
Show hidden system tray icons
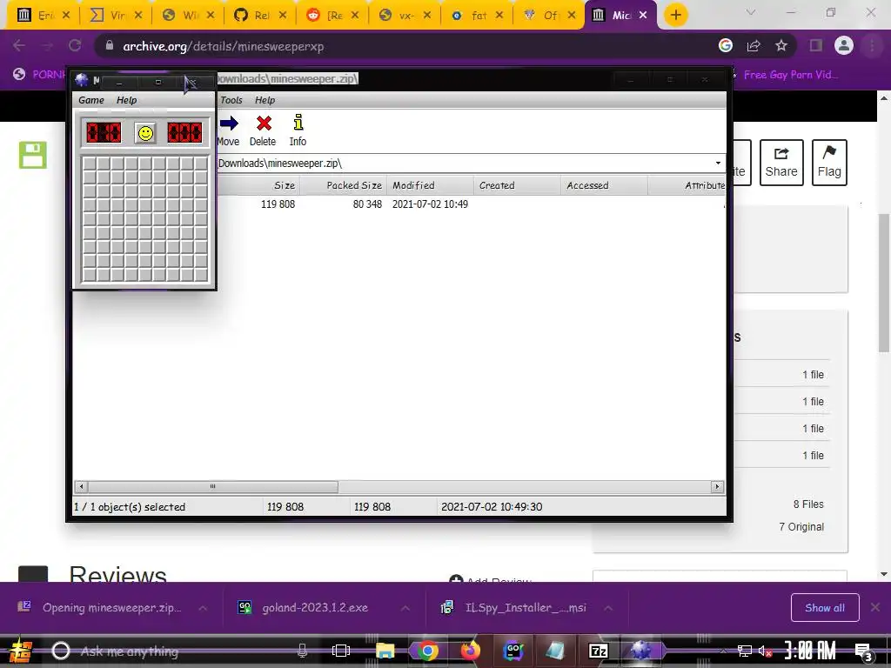(x=723, y=651)
